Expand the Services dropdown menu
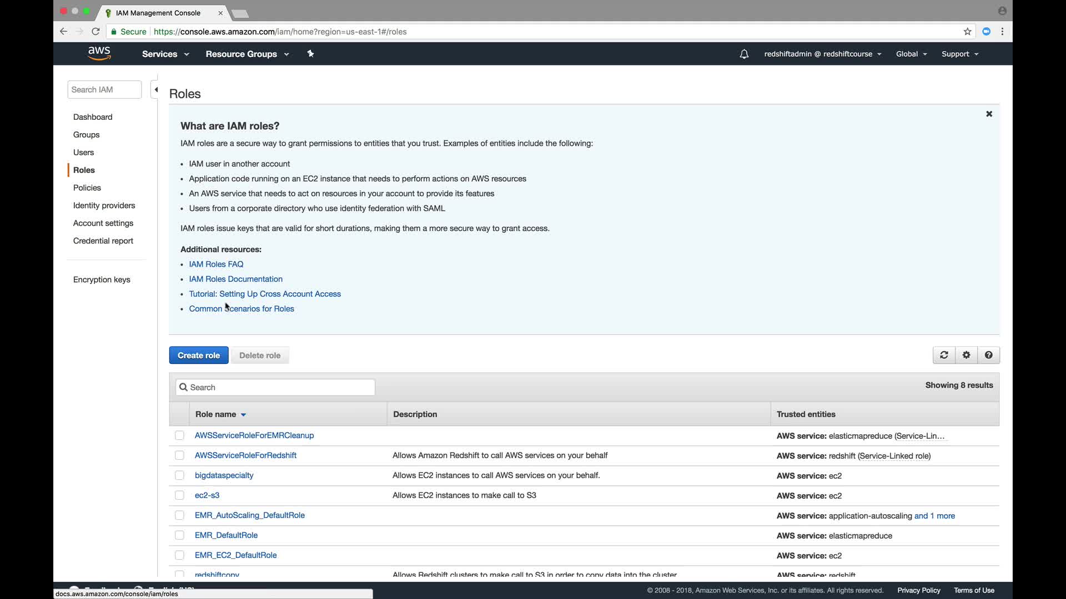 click(x=165, y=54)
